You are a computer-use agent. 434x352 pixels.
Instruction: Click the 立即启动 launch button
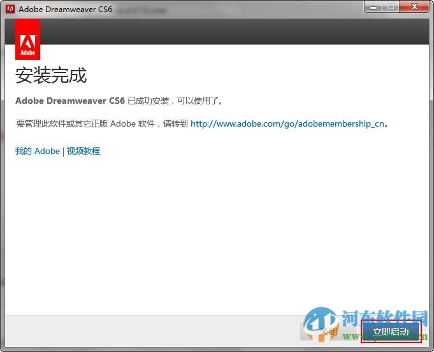(391, 331)
